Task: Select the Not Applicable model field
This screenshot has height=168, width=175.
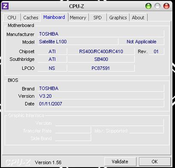Action: point(142,42)
